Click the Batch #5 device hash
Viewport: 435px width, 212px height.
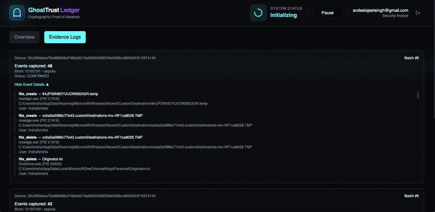click(x=85, y=196)
